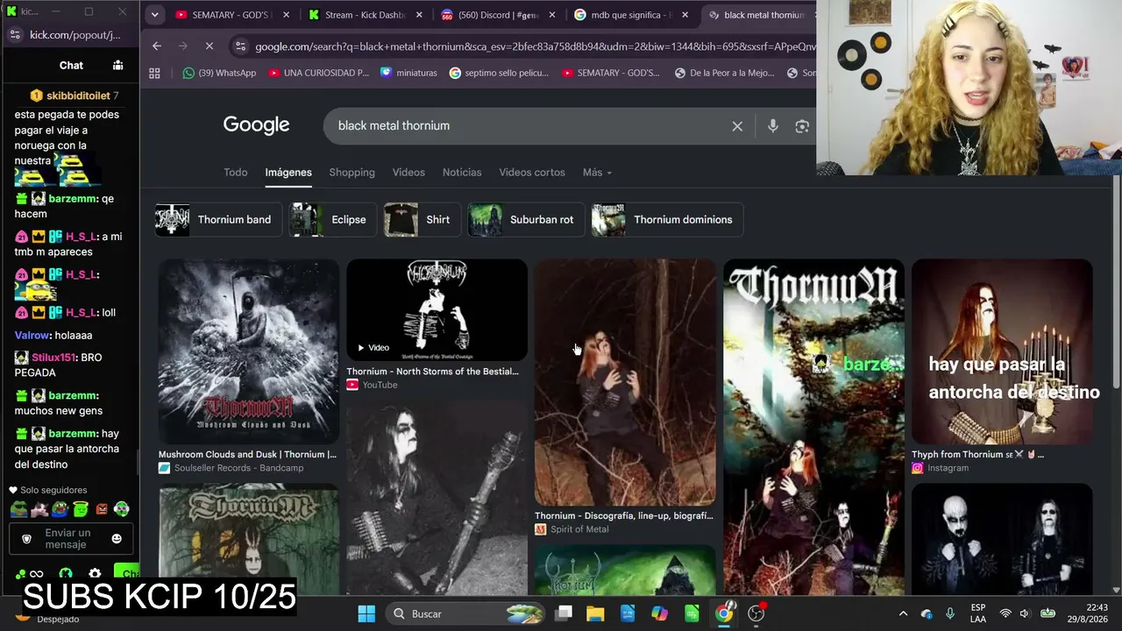Viewport: 1122px width, 631px height.
Task: Select the Imágenes results tab
Action: [x=288, y=173]
